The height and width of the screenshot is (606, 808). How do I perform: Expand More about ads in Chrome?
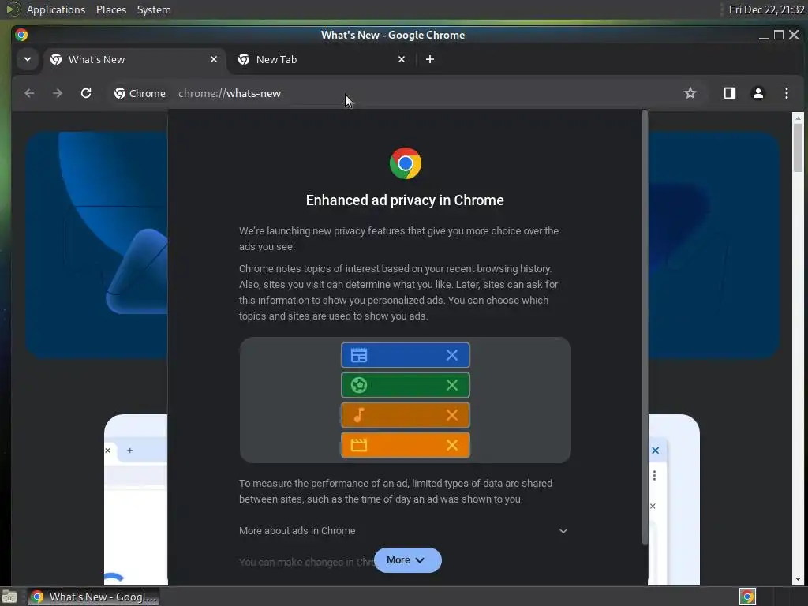tap(405, 531)
